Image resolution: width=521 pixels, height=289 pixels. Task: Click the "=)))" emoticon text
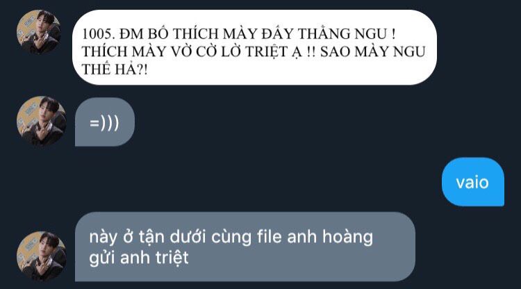104,123
